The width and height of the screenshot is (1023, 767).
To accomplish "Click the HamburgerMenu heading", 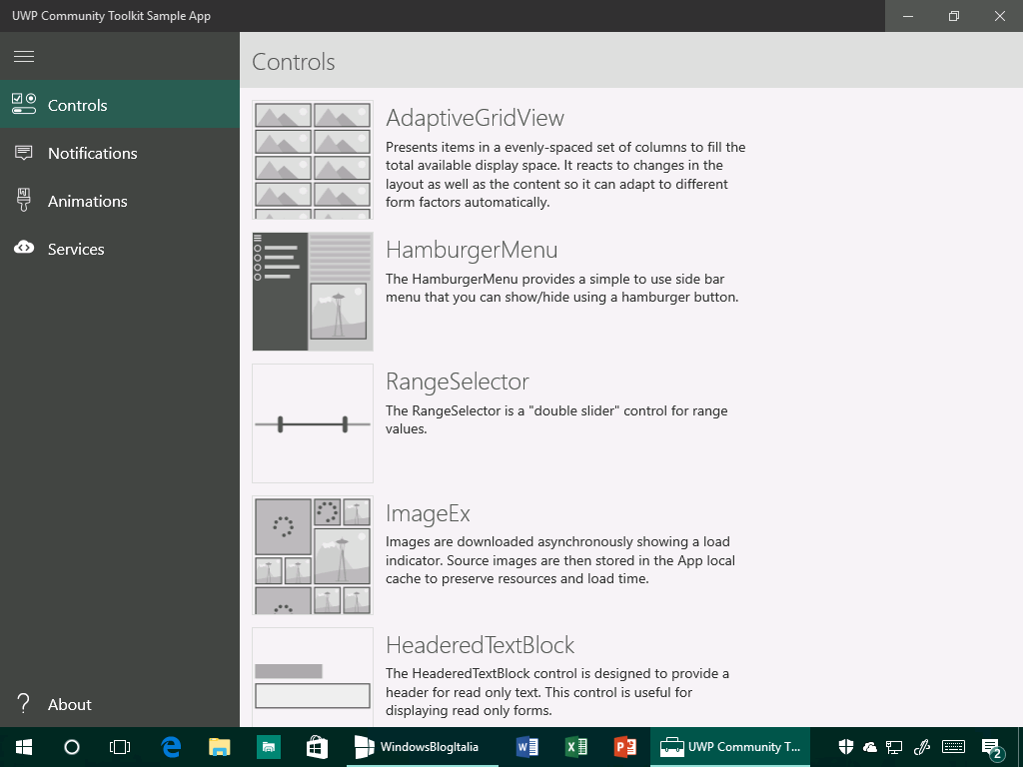I will pyautogui.click(x=472, y=250).
